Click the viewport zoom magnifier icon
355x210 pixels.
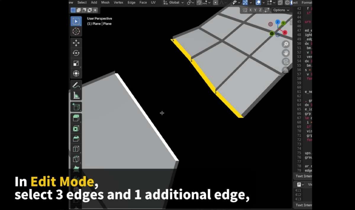tap(286, 44)
